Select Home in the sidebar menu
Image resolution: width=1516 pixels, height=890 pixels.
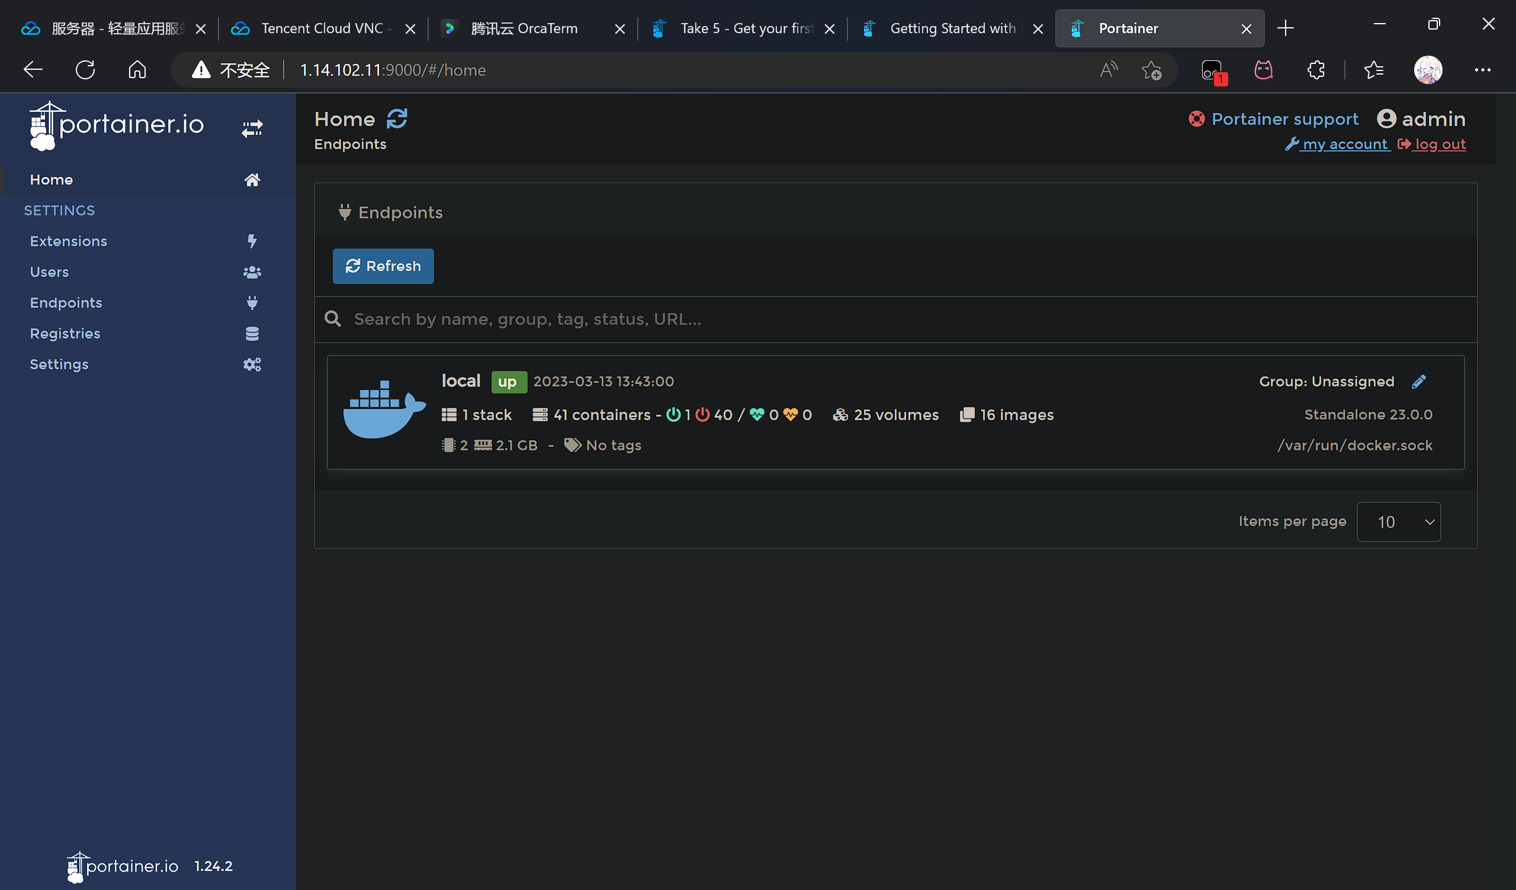(52, 180)
